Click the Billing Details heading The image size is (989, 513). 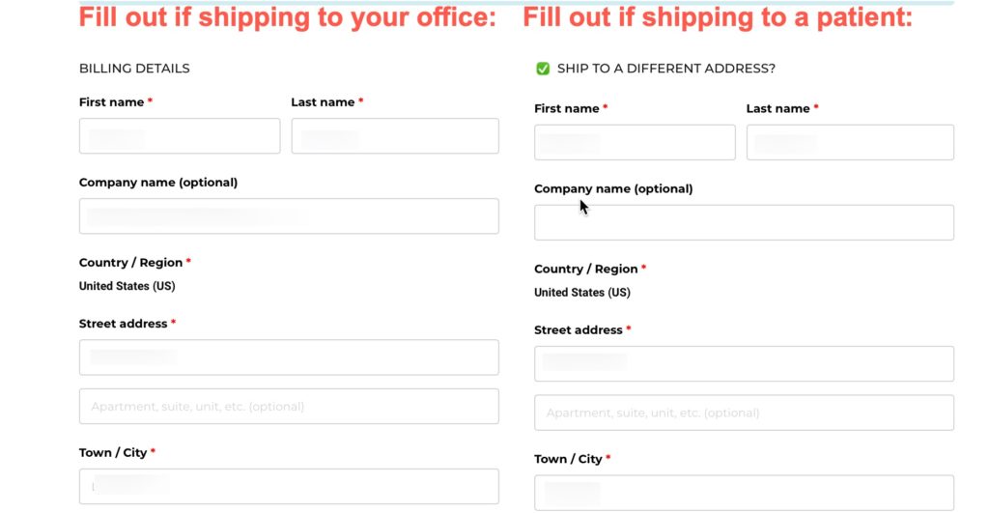click(134, 69)
